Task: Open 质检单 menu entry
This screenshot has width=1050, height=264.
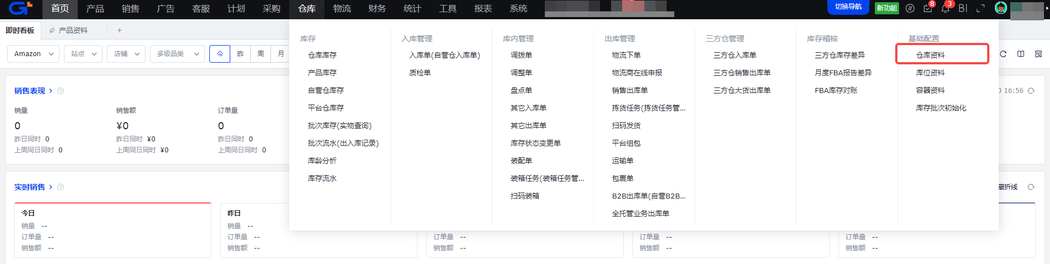Action: [x=420, y=73]
